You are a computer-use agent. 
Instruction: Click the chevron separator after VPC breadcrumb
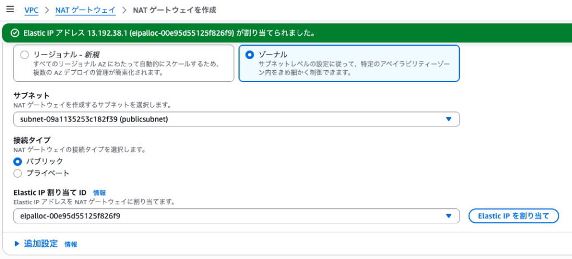pos(47,11)
